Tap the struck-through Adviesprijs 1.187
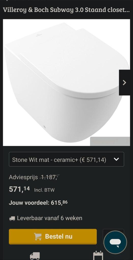 tap(34, 177)
